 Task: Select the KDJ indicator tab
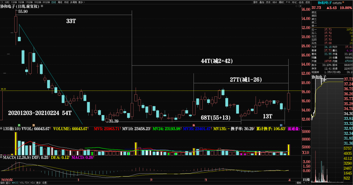coord(33,183)
